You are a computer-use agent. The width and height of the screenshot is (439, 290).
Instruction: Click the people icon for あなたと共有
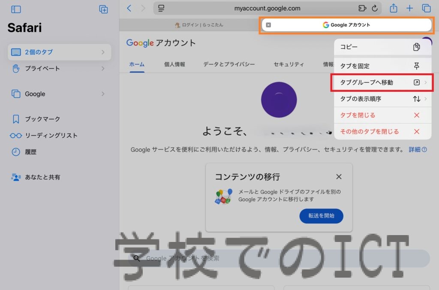(16, 177)
